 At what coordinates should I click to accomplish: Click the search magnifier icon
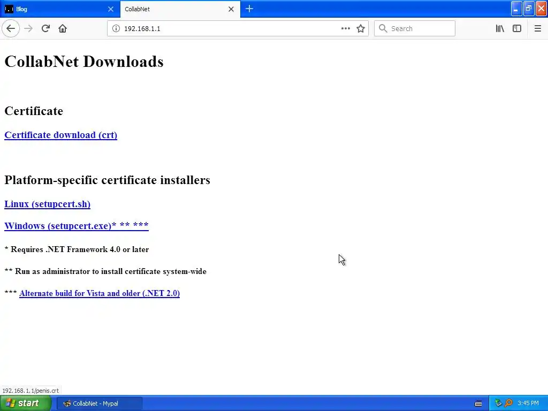pos(383,28)
